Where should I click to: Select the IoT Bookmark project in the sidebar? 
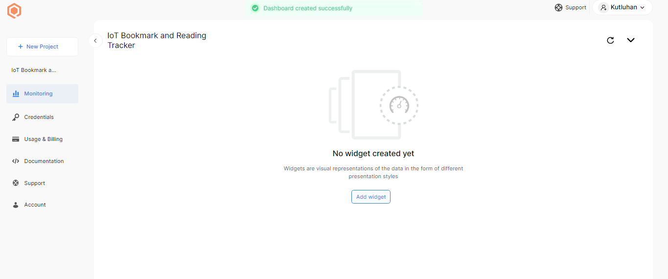[x=34, y=70]
